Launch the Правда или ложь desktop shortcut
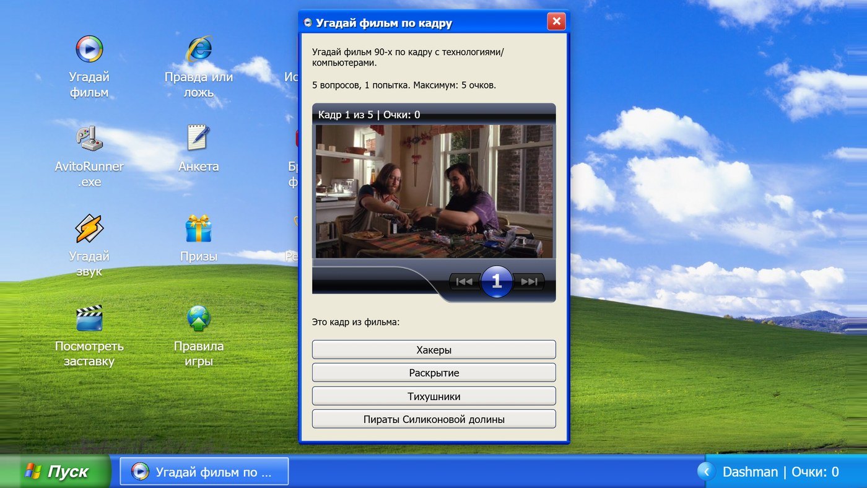The image size is (867, 488). click(199, 49)
